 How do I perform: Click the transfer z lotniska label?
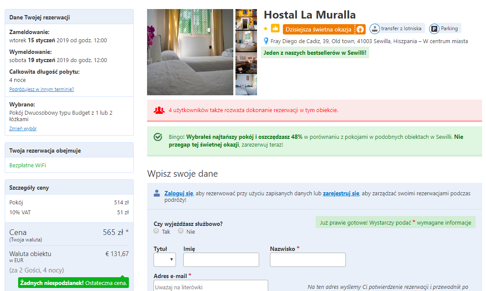tap(401, 28)
